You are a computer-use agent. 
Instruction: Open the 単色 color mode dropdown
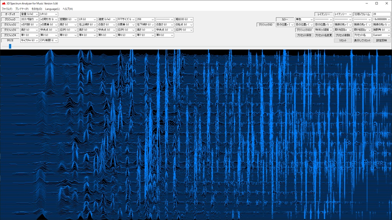pyautogui.click(x=304, y=19)
